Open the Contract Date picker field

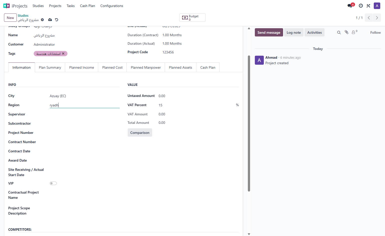pyautogui.click(x=85, y=151)
